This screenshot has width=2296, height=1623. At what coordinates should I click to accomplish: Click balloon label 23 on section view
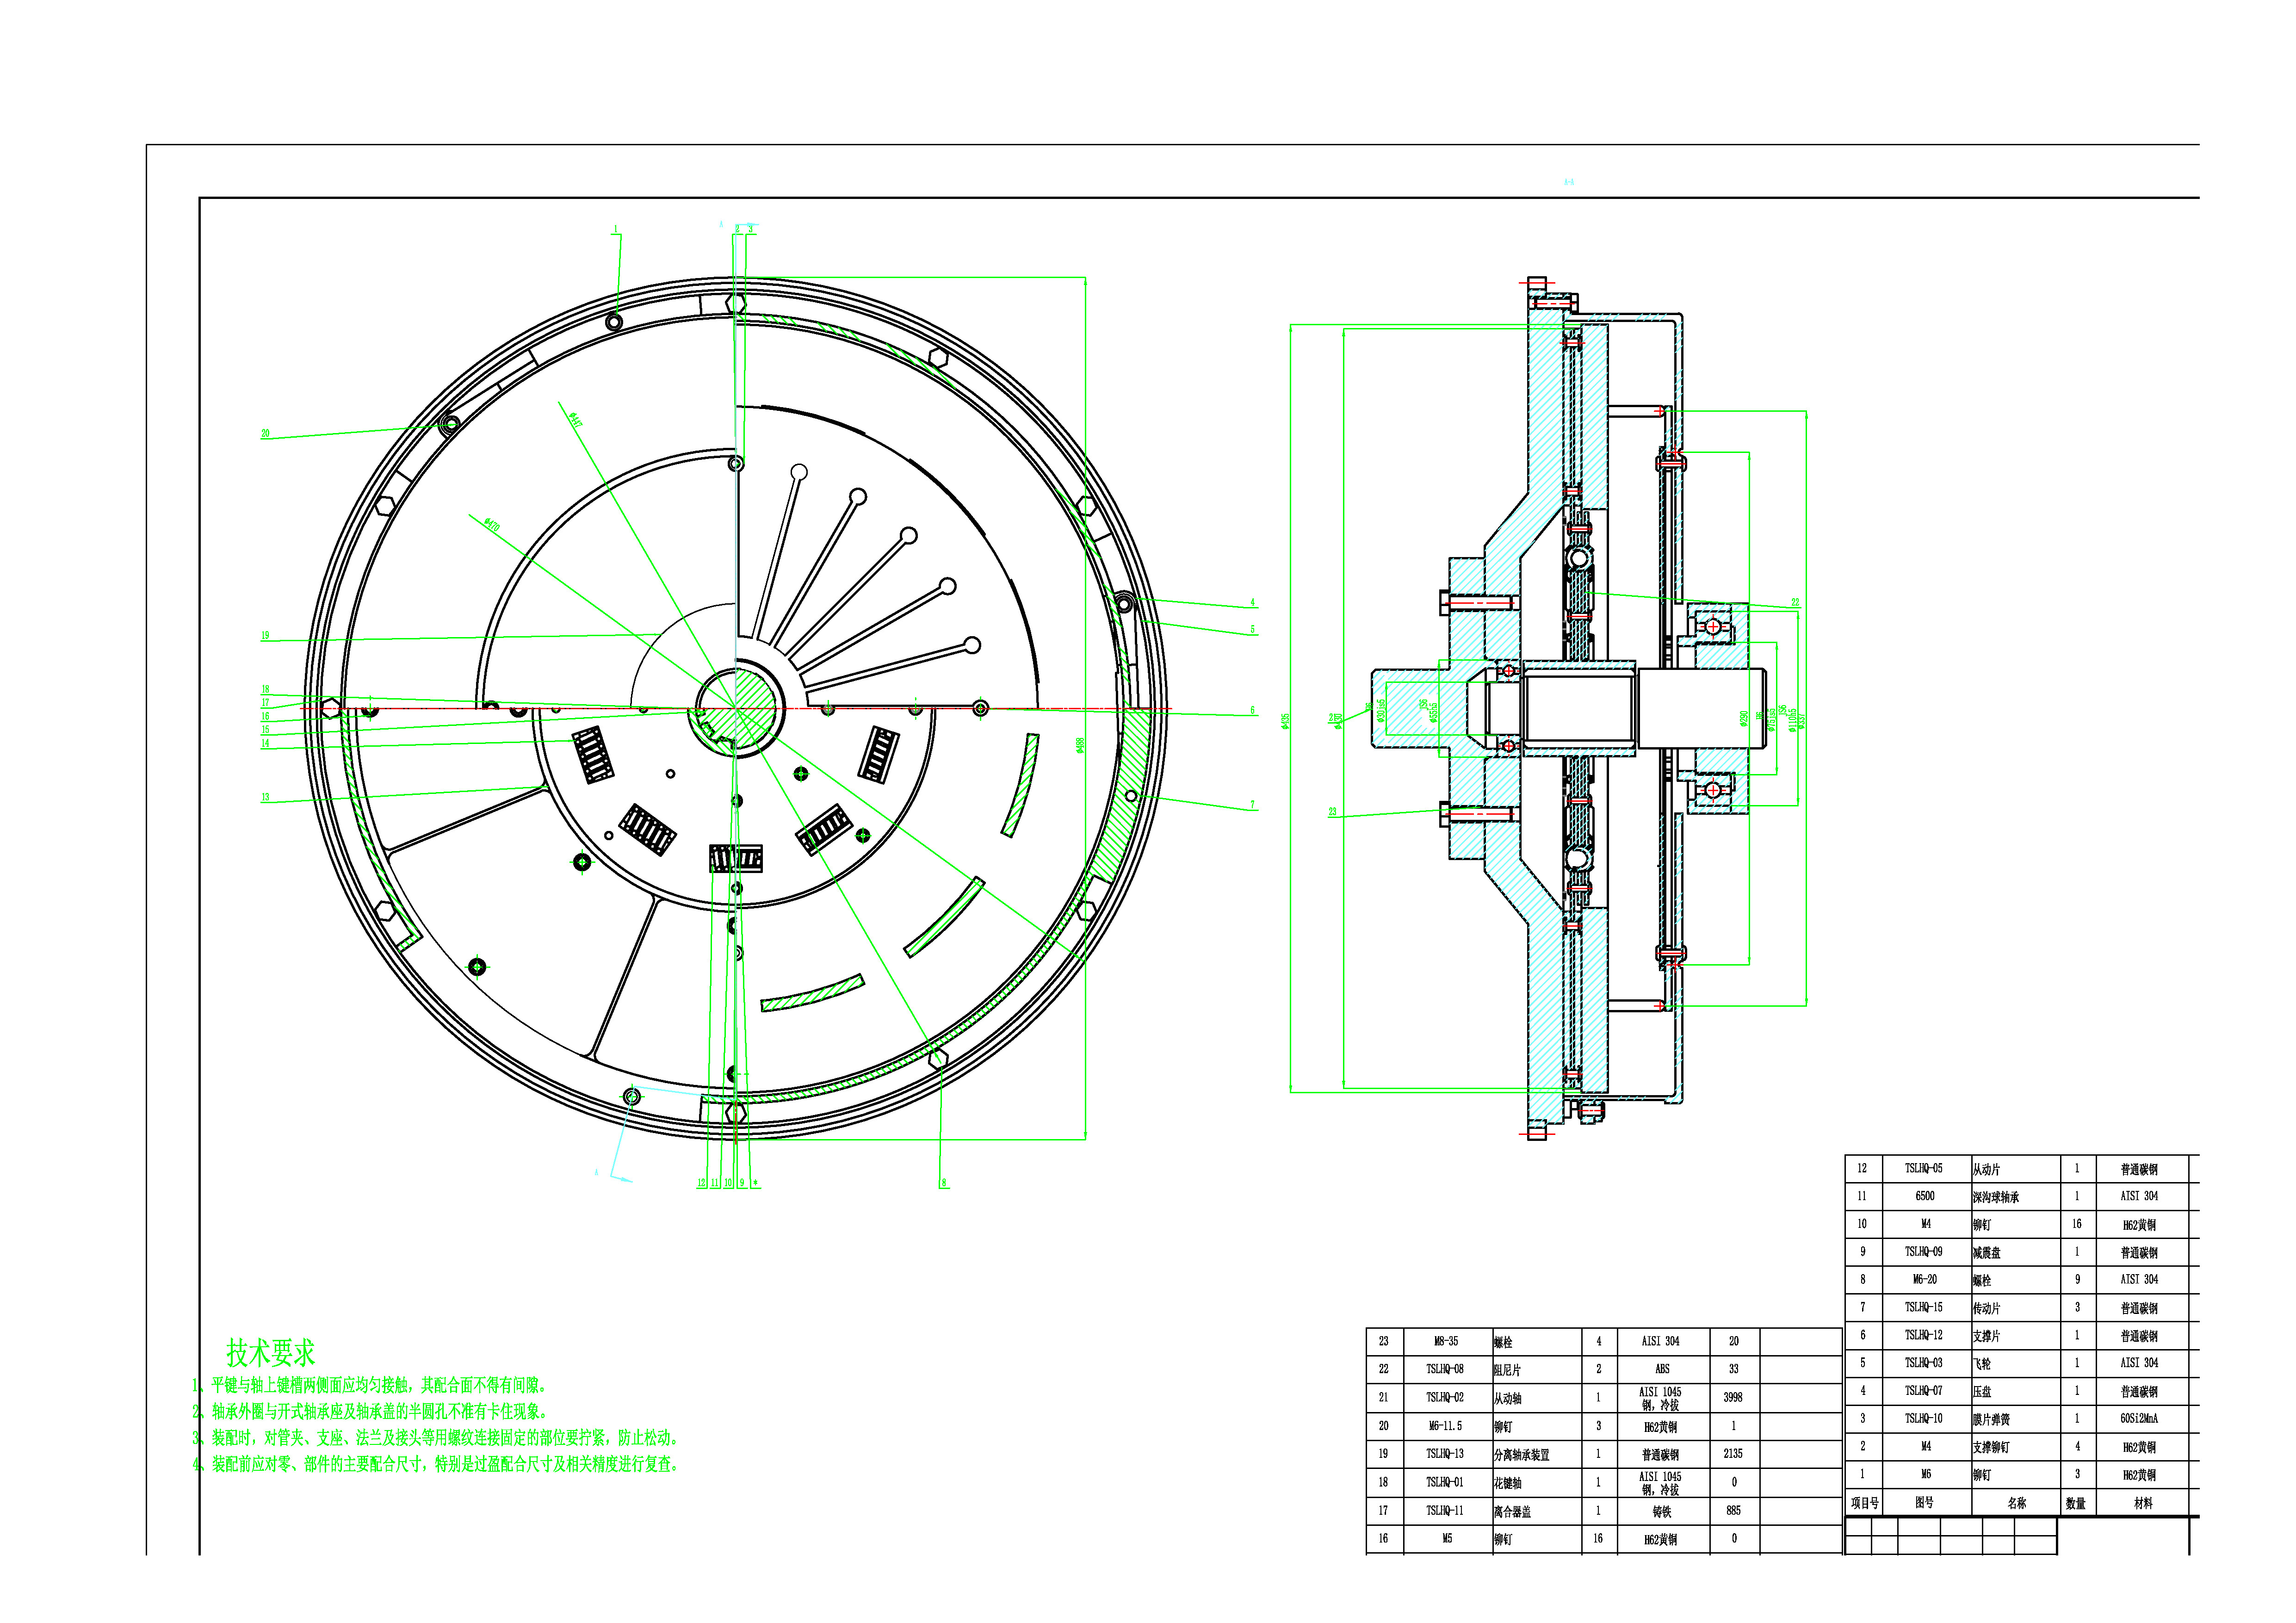1332,811
